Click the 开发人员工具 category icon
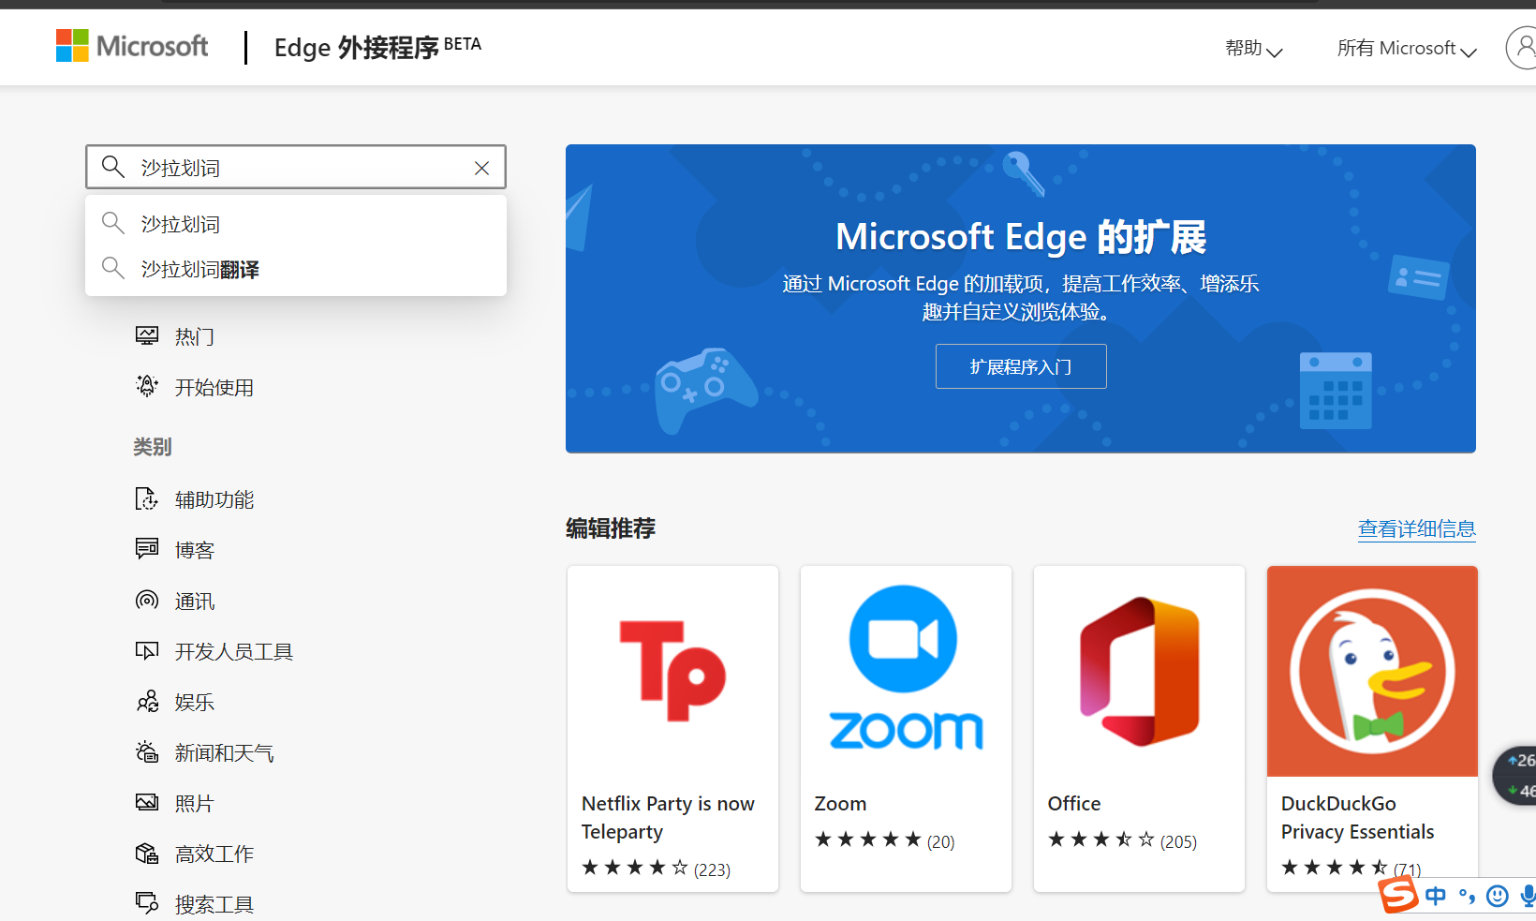The height and width of the screenshot is (921, 1536). click(x=147, y=650)
